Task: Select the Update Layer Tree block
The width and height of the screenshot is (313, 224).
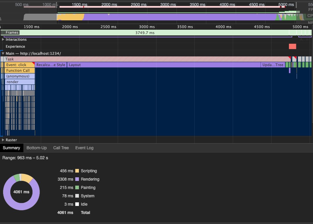Action: tap(273, 65)
